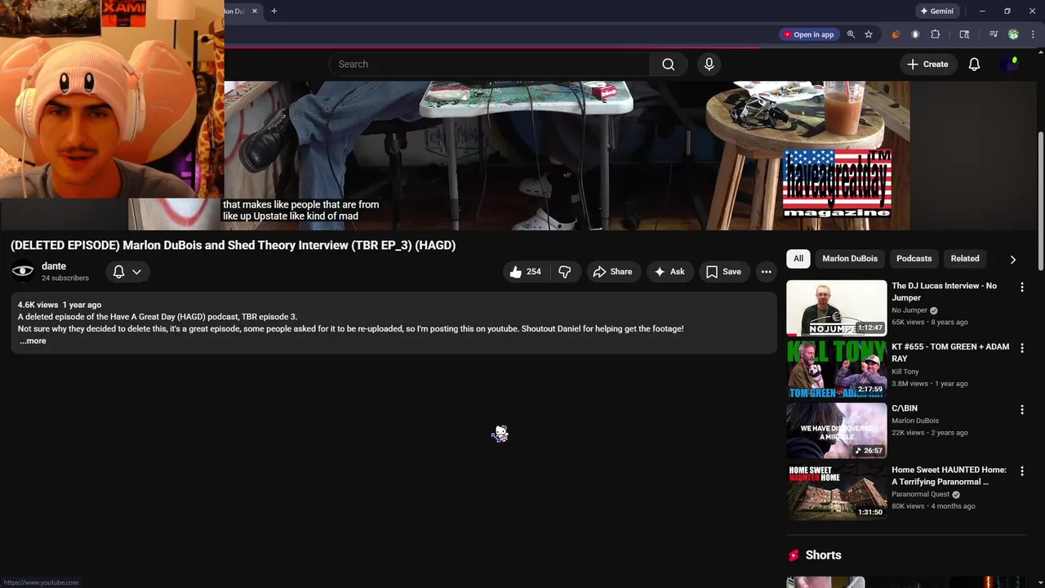Start voice search with the microphone icon
Image resolution: width=1045 pixels, height=588 pixels.
[x=709, y=64]
